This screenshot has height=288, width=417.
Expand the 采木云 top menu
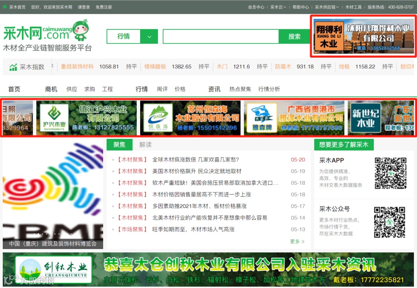278,7
